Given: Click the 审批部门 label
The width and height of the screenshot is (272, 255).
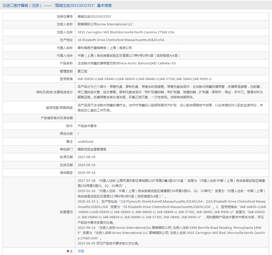Looking at the screenshot, I should coord(66,149).
